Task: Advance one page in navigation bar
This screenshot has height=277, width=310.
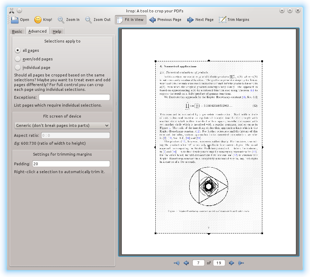Action: click(x=231, y=263)
